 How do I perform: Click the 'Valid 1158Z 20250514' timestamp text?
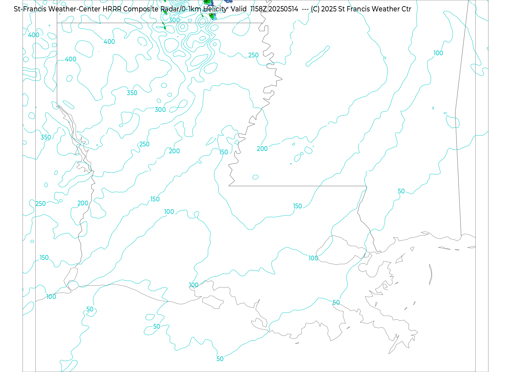point(265,9)
